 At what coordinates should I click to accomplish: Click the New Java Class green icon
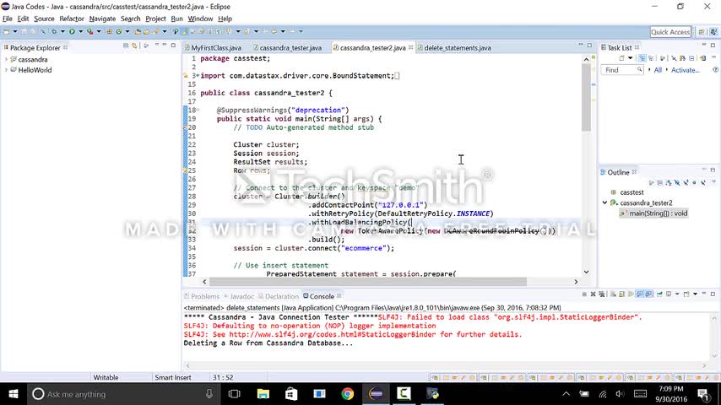(x=119, y=31)
